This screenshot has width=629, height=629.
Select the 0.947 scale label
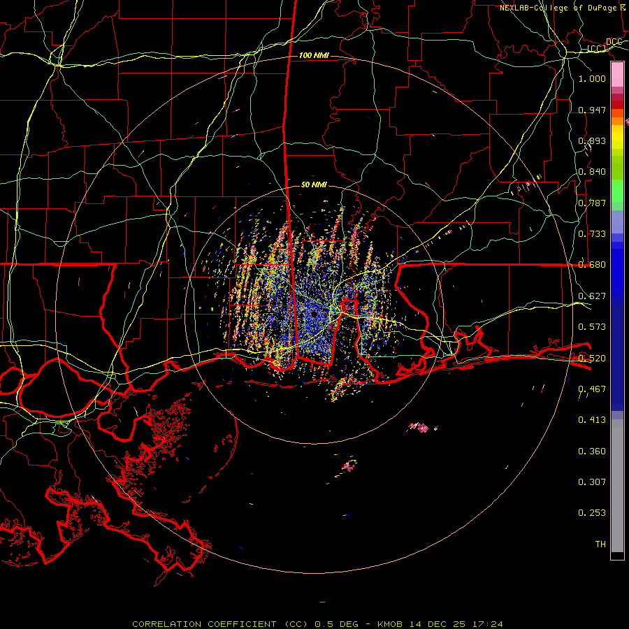592,110
